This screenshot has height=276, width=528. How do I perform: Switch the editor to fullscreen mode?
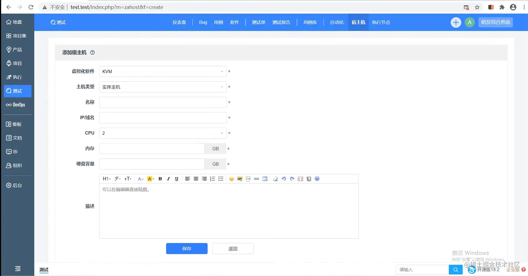[x=300, y=179]
